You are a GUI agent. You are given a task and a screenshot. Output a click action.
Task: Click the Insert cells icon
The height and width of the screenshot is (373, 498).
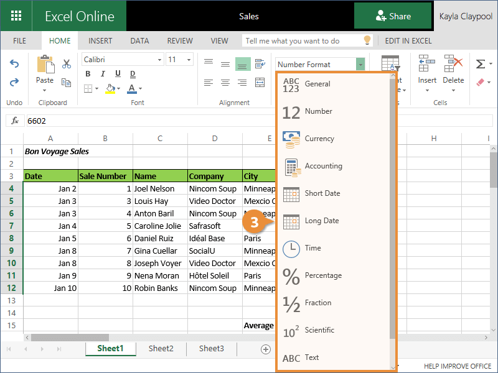pyautogui.click(x=427, y=64)
